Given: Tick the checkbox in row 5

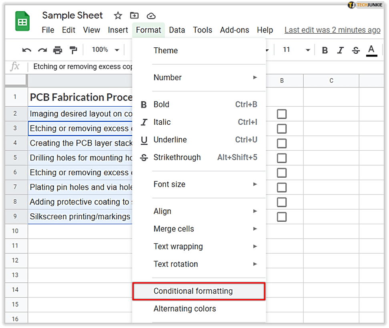Looking at the screenshot, I should pyautogui.click(x=282, y=158).
